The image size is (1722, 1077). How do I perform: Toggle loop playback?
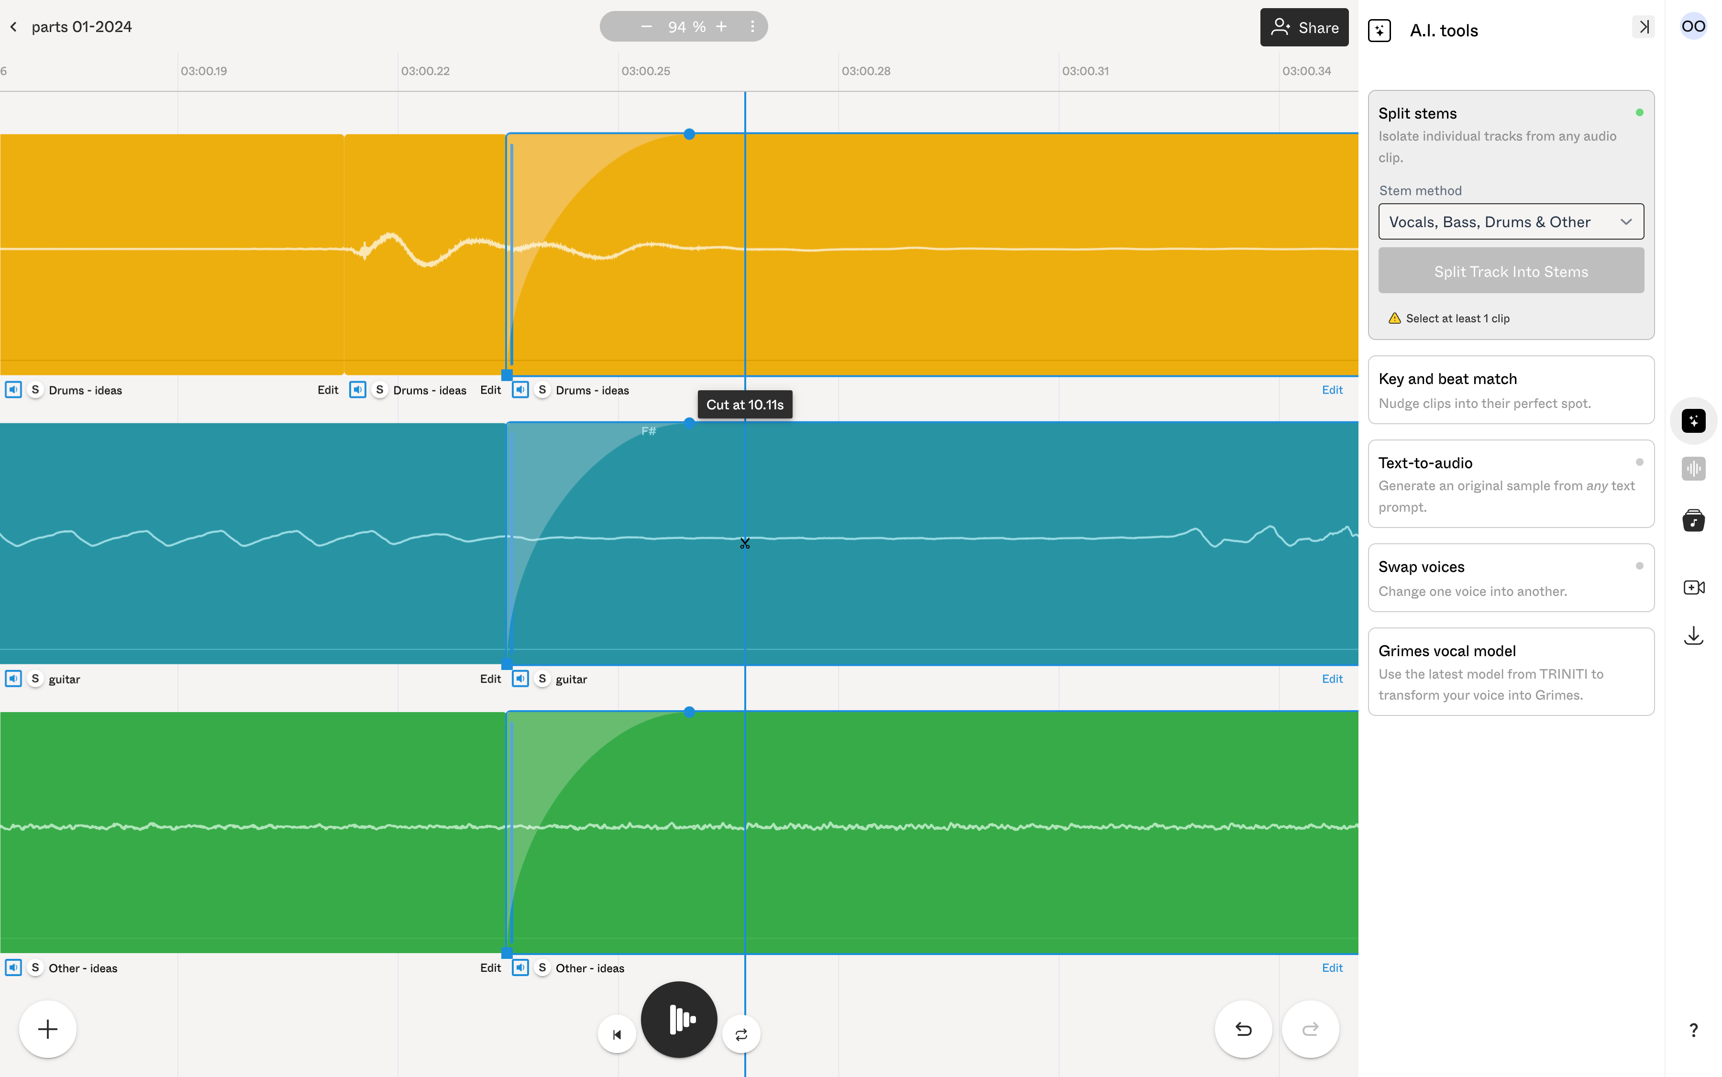pos(741,1034)
